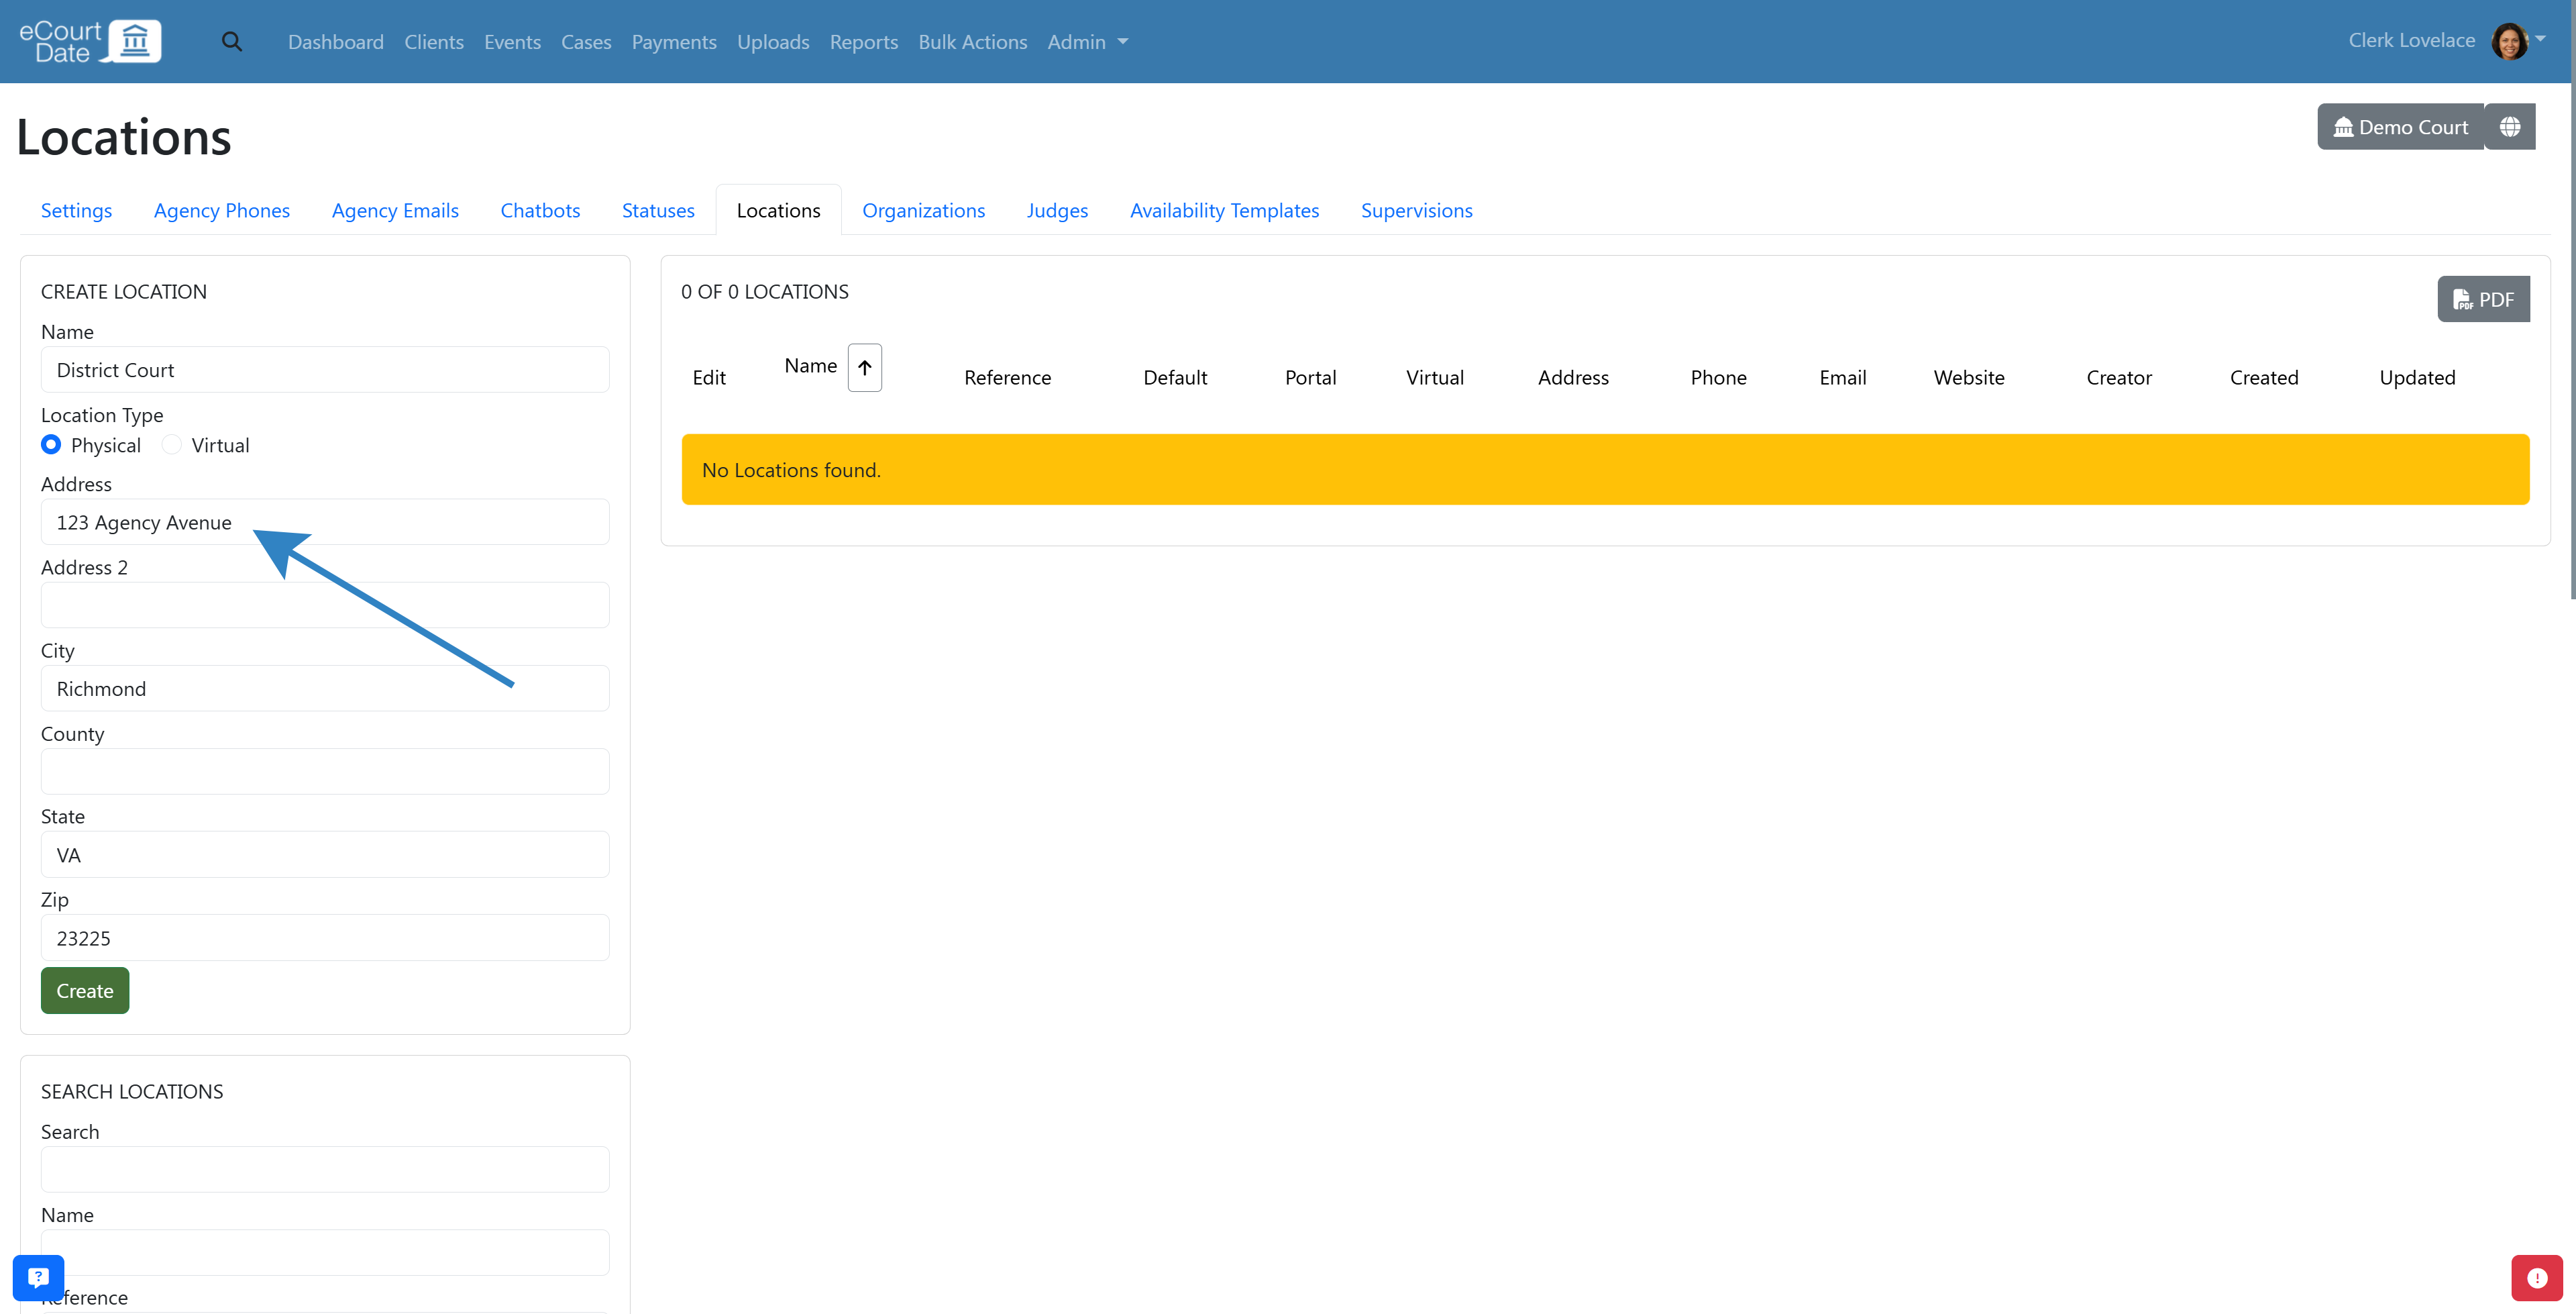This screenshot has height=1314, width=2576.
Task: Expand the Admin dropdown menu
Action: [1088, 42]
